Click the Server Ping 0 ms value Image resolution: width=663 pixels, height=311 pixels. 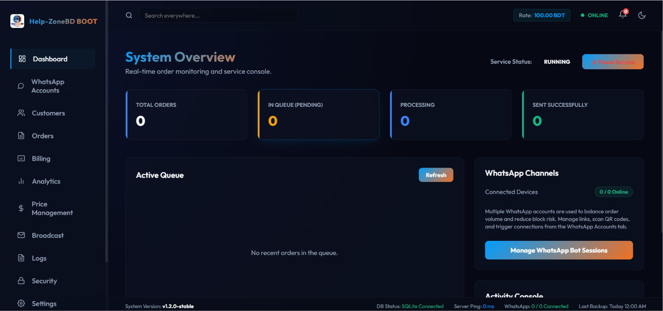pos(488,306)
